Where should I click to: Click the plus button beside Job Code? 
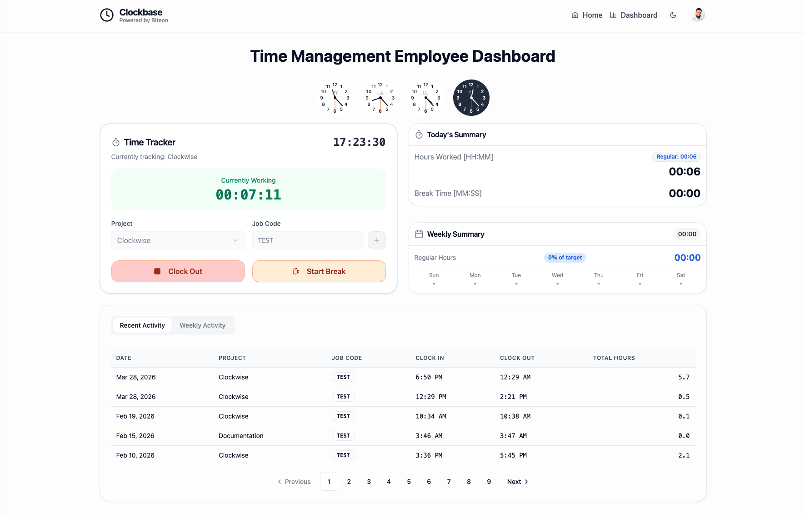coord(376,240)
